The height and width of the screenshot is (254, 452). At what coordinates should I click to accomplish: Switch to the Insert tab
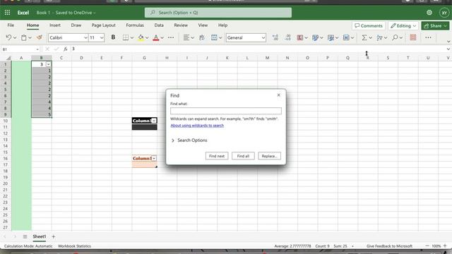[x=55, y=25]
